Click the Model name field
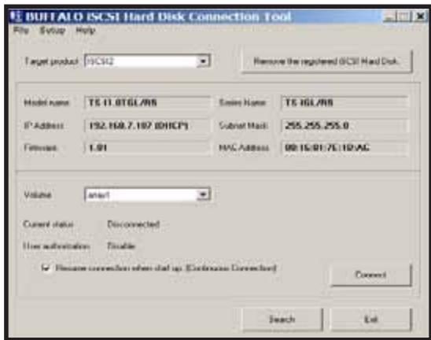The image size is (431, 340). (147, 102)
